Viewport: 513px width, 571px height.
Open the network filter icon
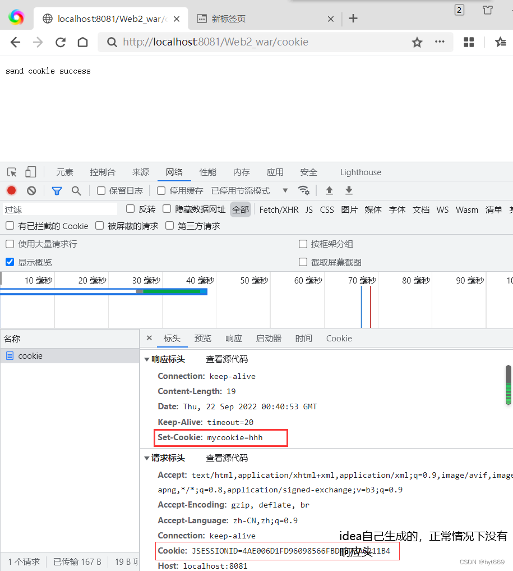point(56,190)
